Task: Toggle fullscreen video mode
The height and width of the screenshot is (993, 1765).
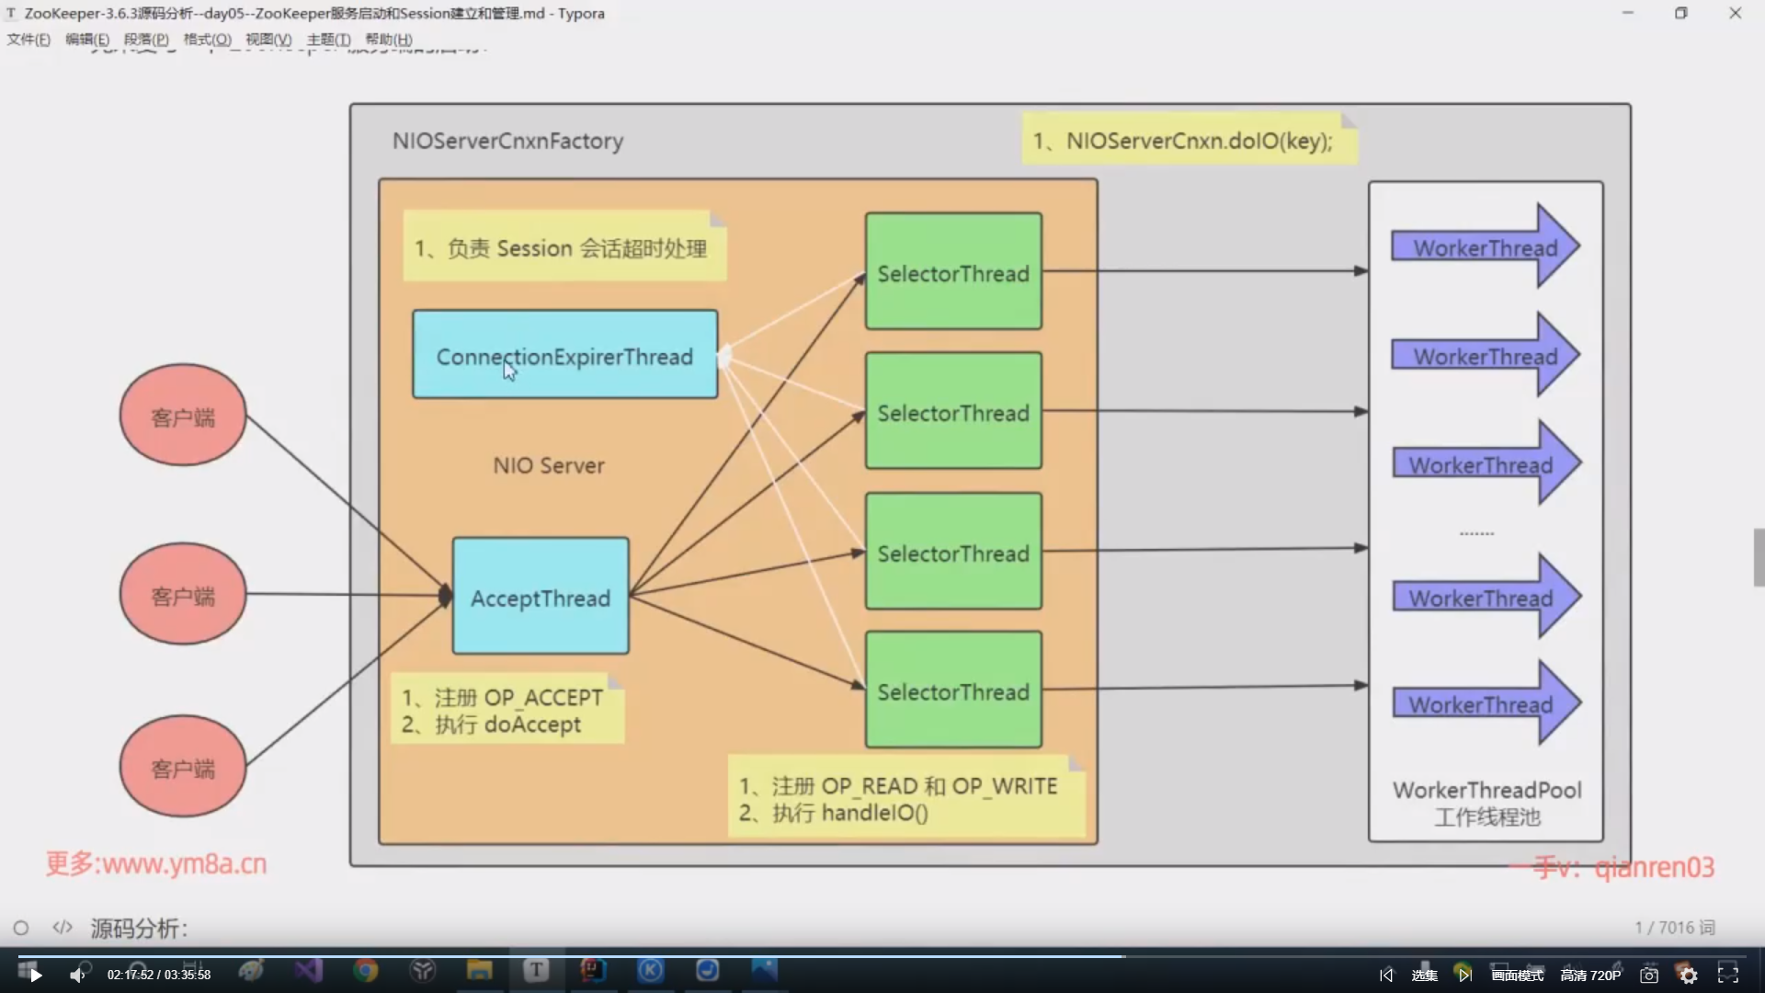Action: pos(1728,975)
